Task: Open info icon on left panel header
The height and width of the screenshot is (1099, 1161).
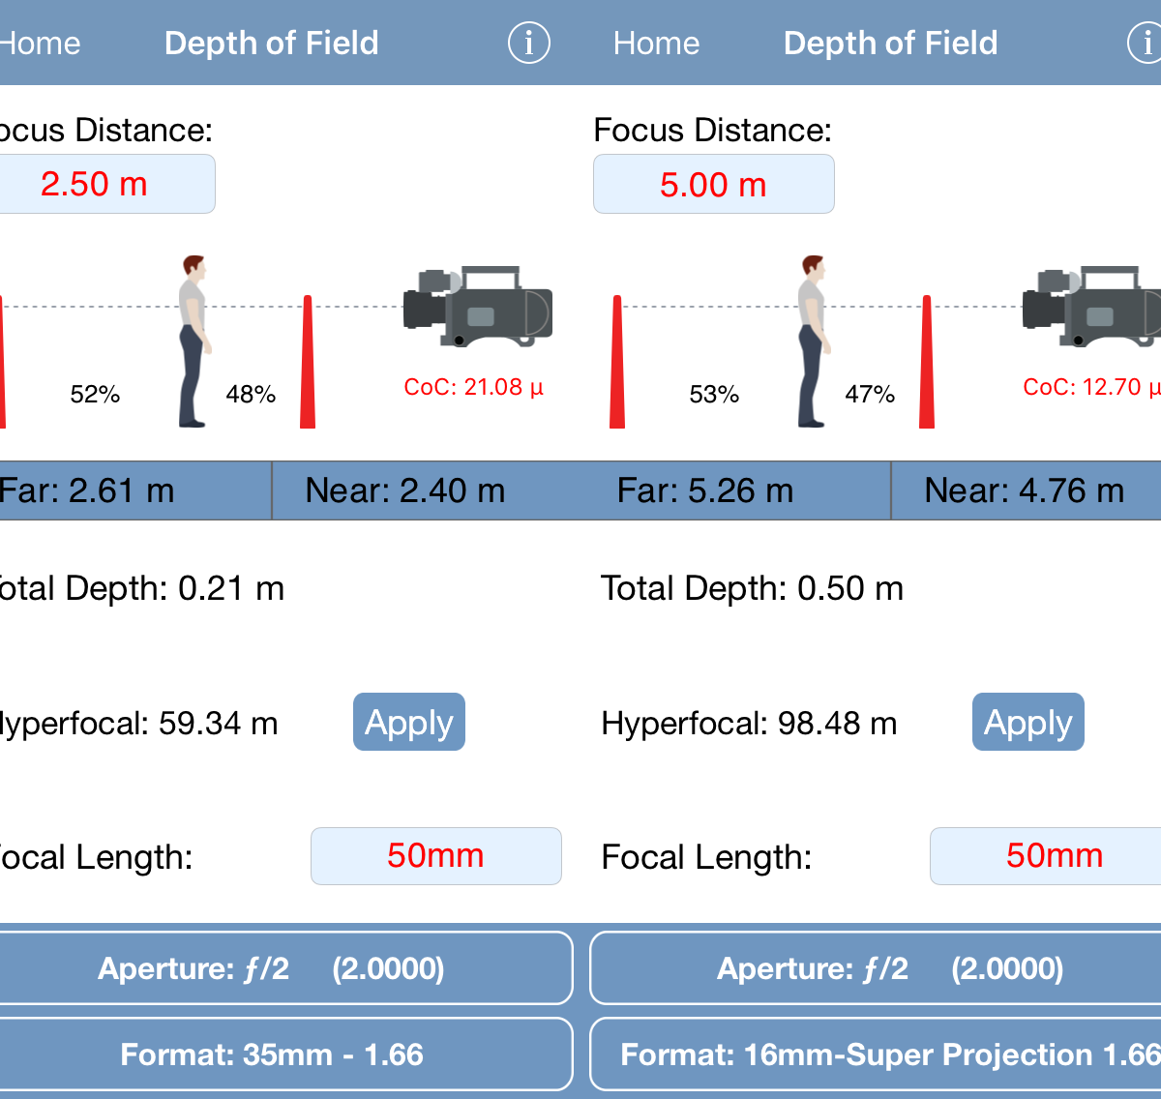Action: [x=528, y=43]
